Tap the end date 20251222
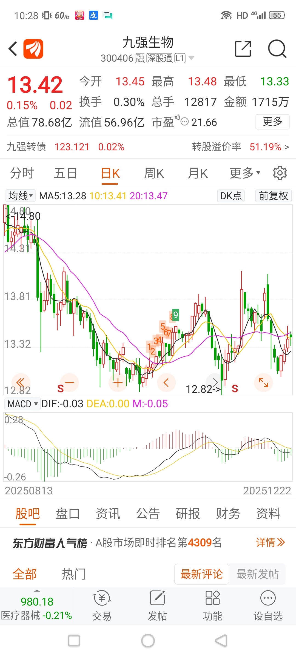296x657 pixels. click(267, 491)
